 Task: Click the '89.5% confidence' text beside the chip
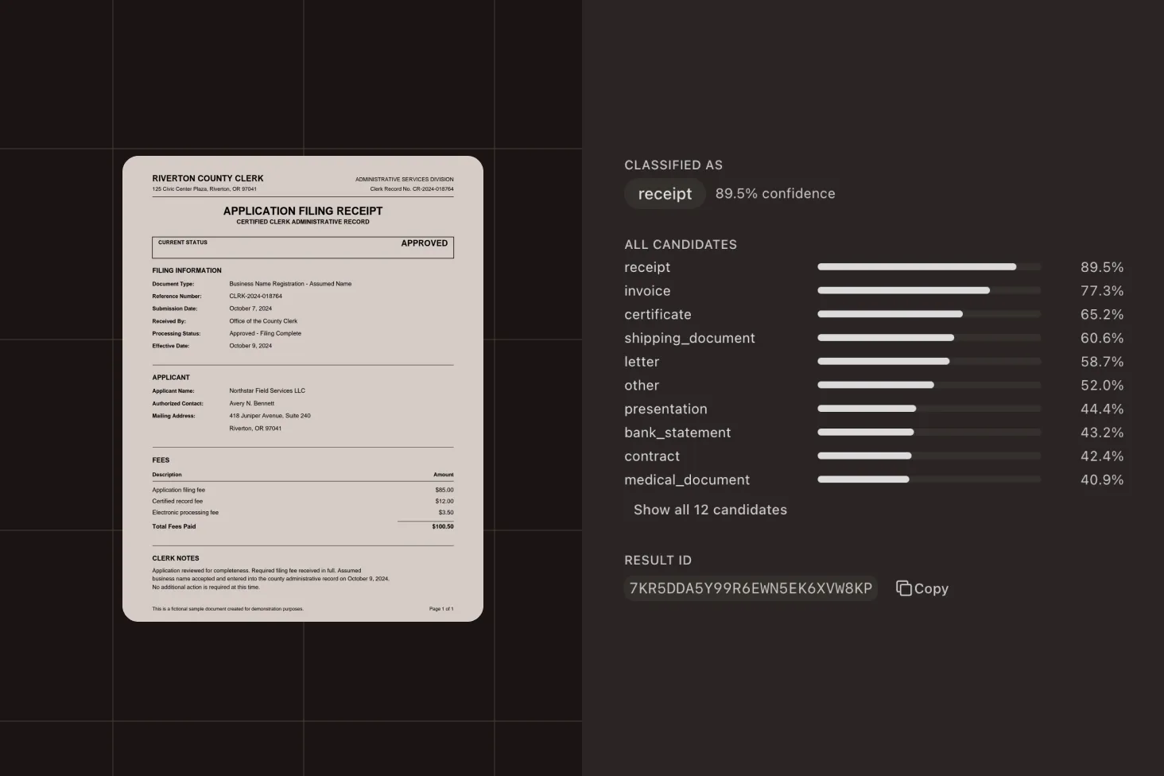click(x=775, y=194)
